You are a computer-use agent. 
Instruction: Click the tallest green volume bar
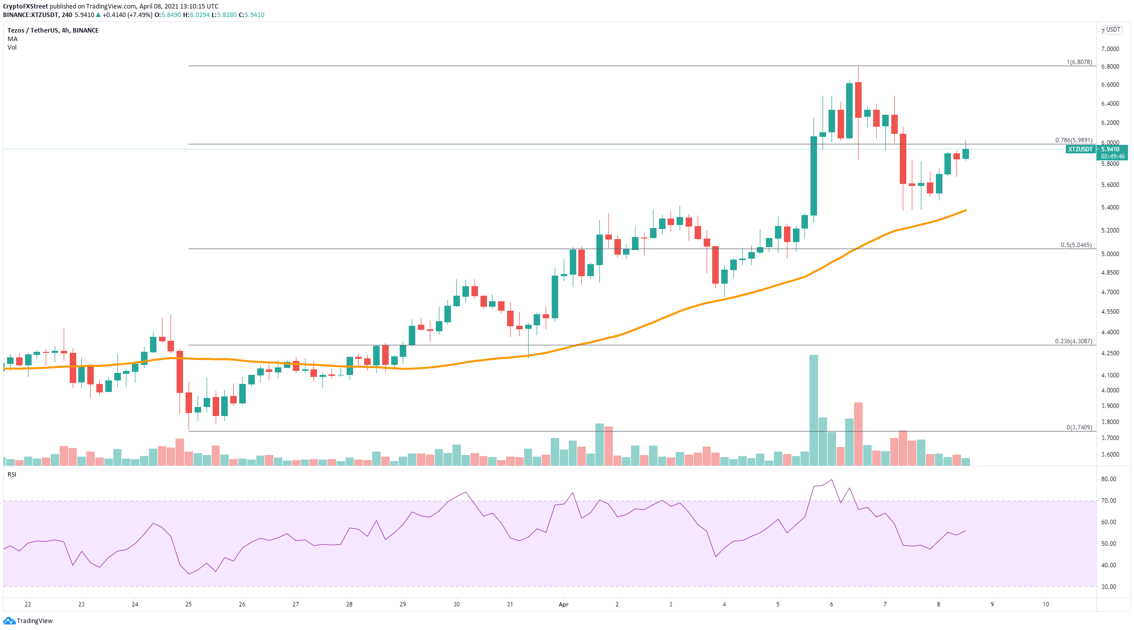pyautogui.click(x=814, y=410)
